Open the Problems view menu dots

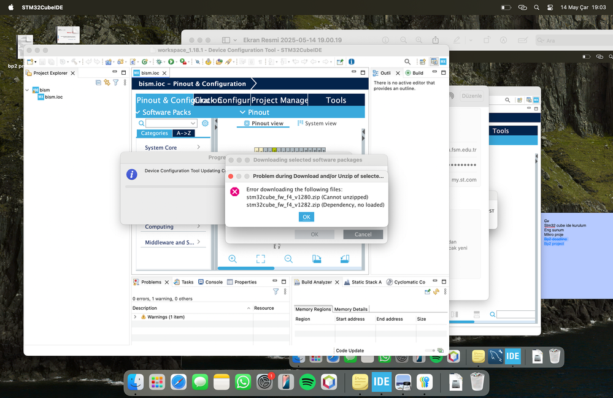tap(285, 291)
